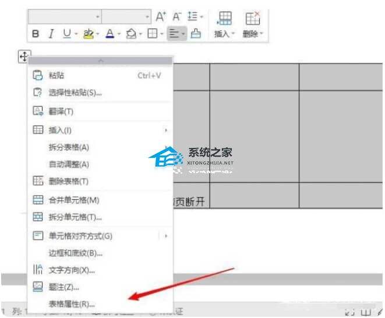Open 边框和底纹(B)... dialog
The width and height of the screenshot is (385, 318).
click(101, 253)
